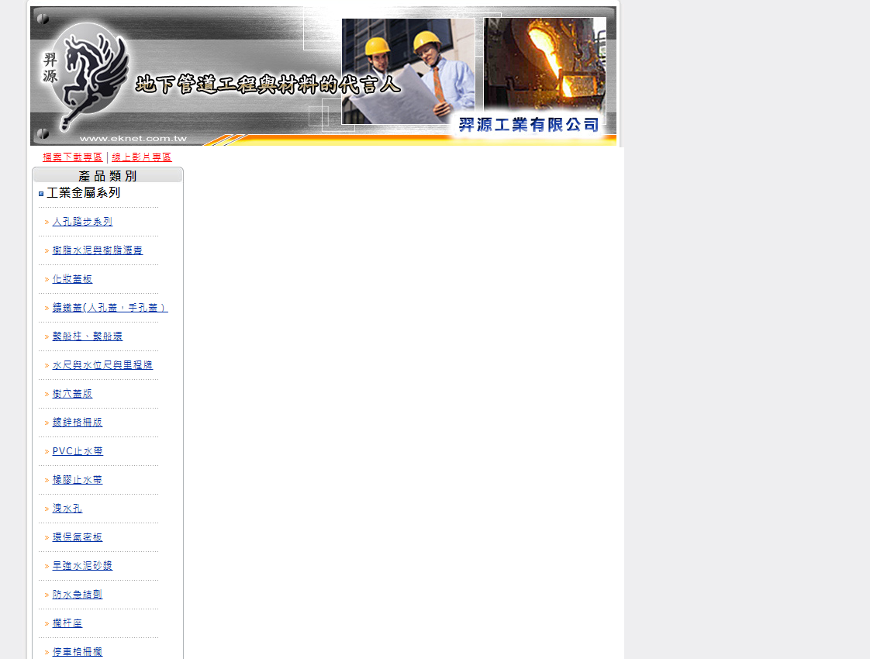Click the 早強水泥砂漿 link
The image size is (870, 659).
tap(82, 566)
